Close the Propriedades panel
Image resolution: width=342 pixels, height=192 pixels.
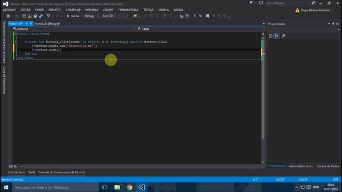coord(337,23)
